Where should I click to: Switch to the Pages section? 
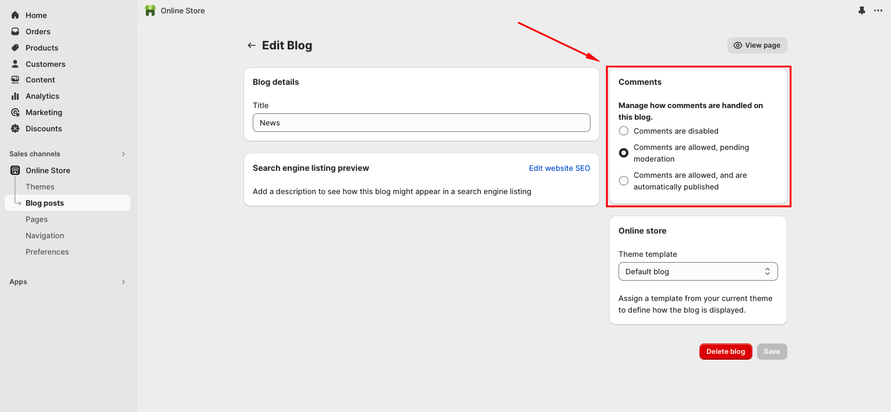point(37,219)
